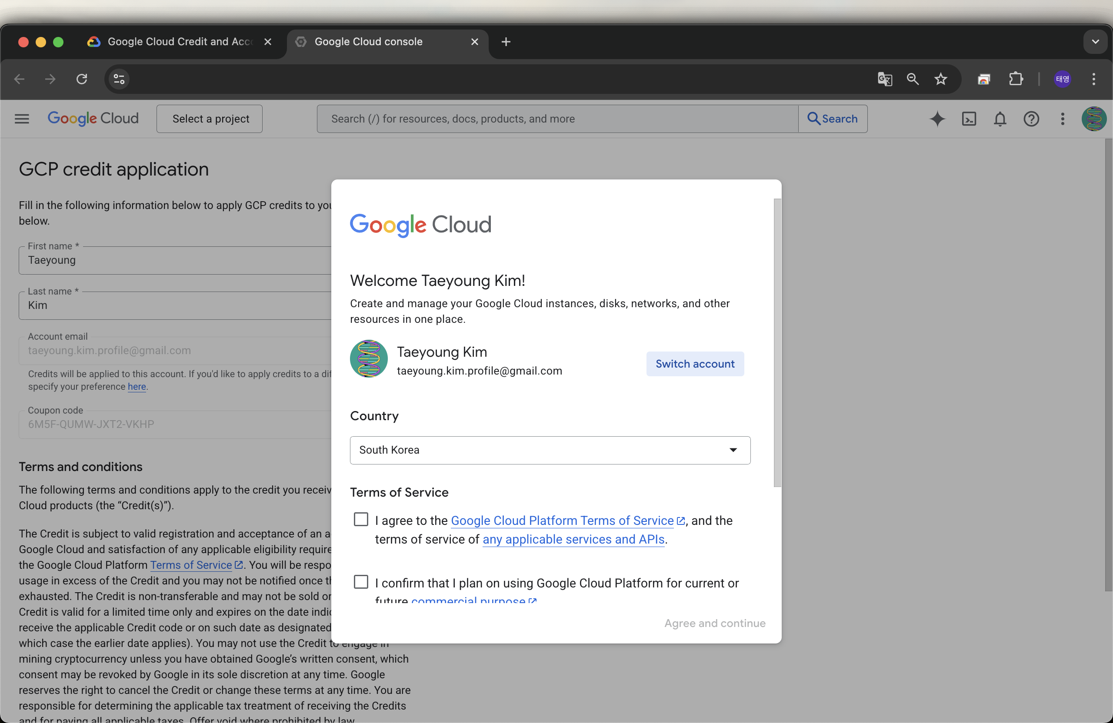Open the help question mark menu
1113x723 pixels.
coord(1031,119)
